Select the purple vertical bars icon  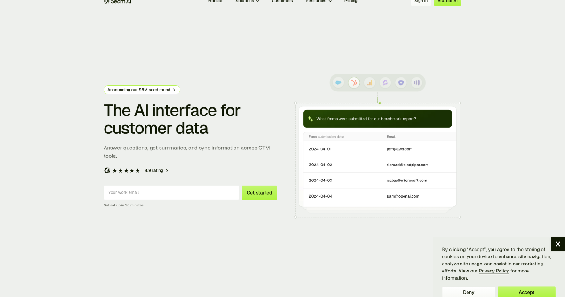[x=416, y=82]
